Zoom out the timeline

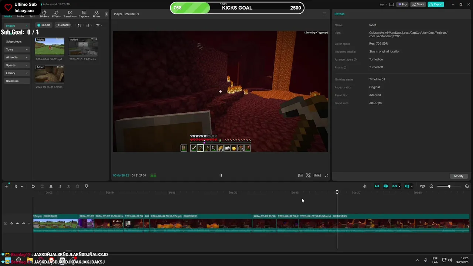tap(431, 186)
